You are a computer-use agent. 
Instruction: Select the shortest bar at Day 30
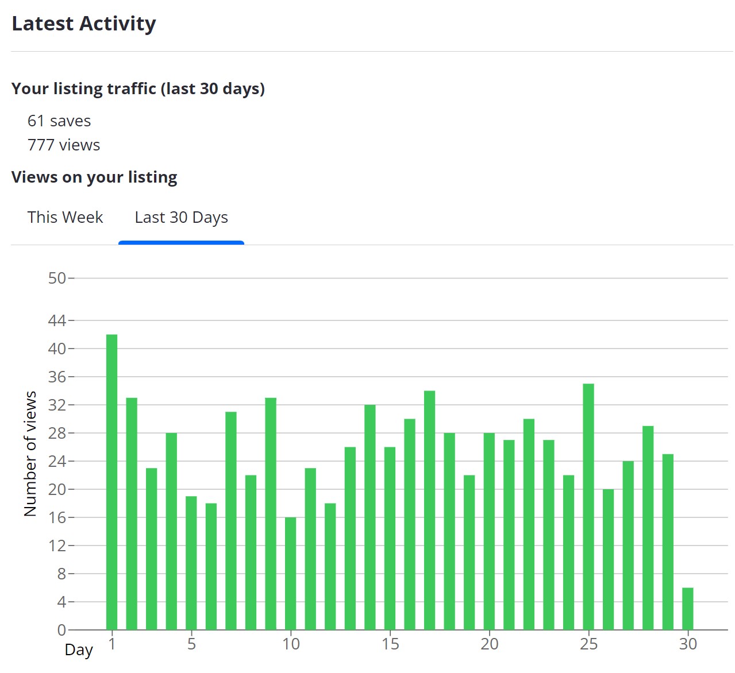(688, 609)
